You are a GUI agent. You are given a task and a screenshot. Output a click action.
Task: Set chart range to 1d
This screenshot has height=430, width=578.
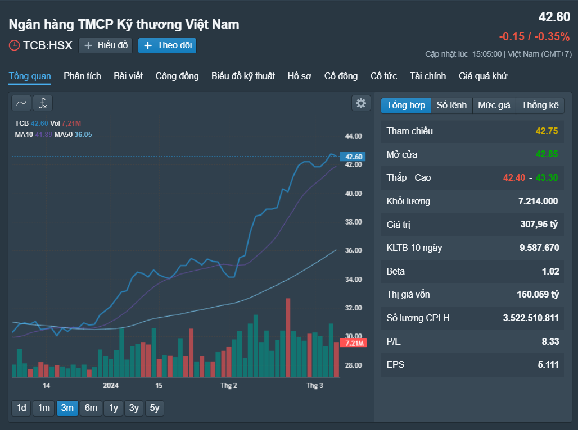click(21, 408)
